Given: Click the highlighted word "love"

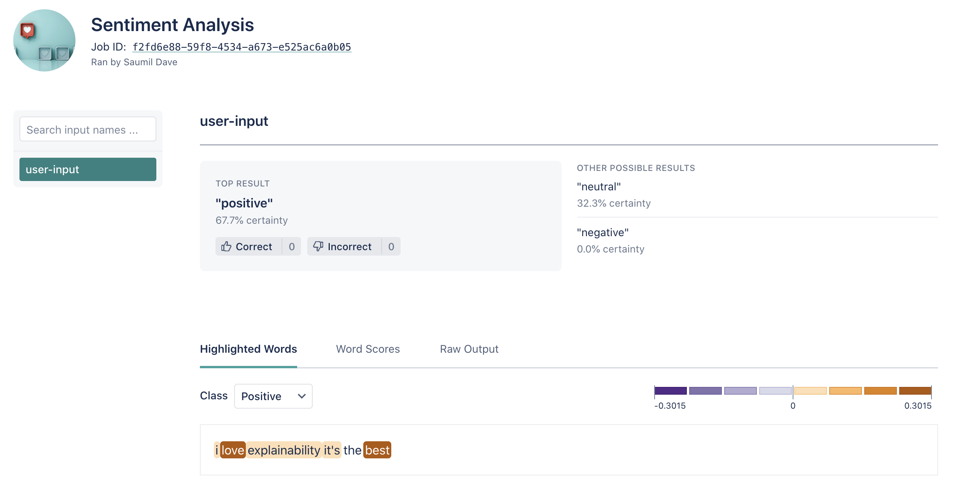Looking at the screenshot, I should tap(233, 450).
